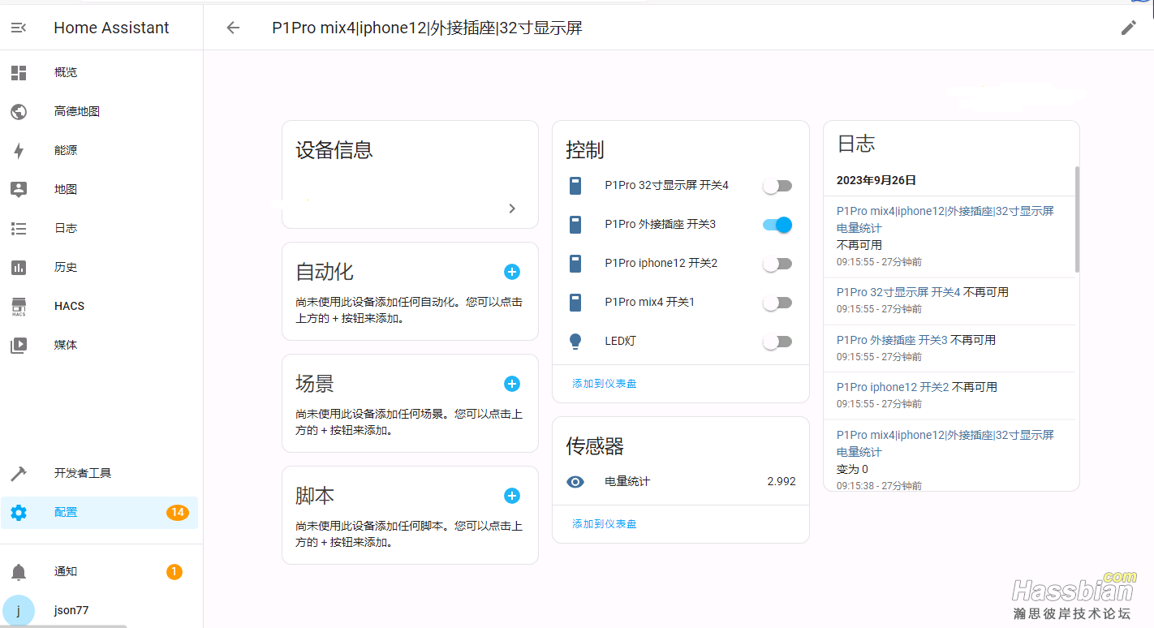Expand 设备信息 with the chevron arrow
Viewport: 1154px width, 628px height.
tap(512, 209)
